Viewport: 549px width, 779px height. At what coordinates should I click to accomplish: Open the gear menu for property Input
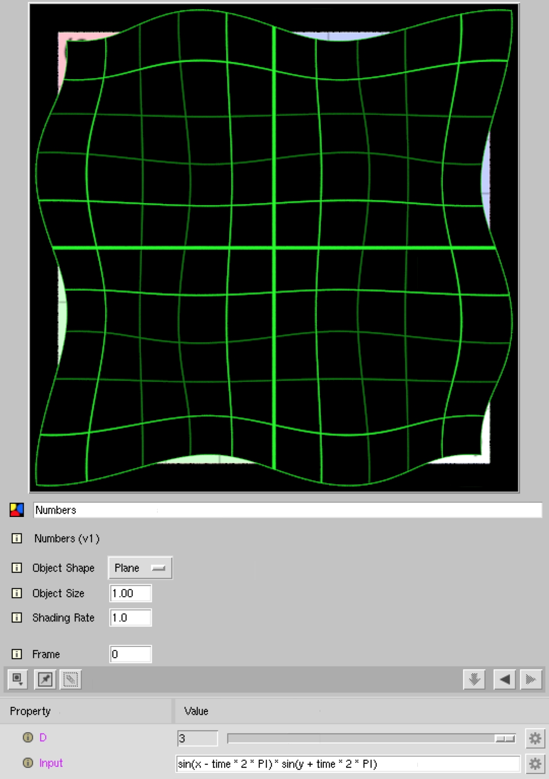535,764
